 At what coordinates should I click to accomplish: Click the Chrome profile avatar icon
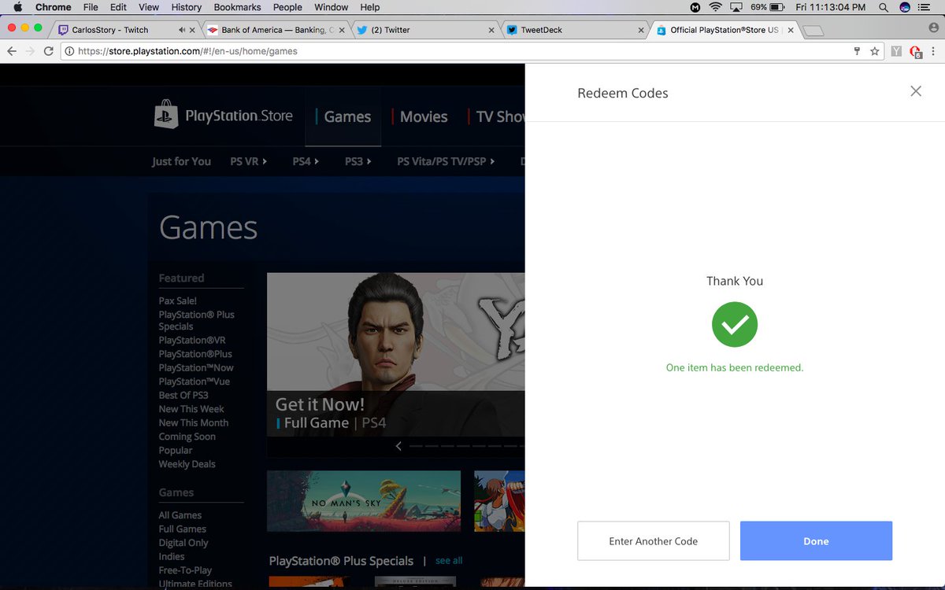click(934, 27)
